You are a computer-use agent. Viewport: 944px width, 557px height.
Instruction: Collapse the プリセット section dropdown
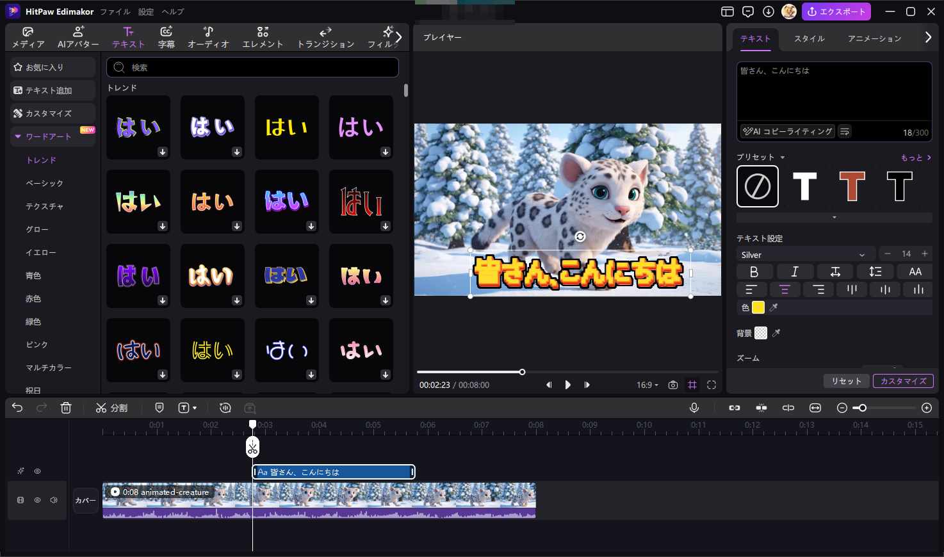[783, 157]
